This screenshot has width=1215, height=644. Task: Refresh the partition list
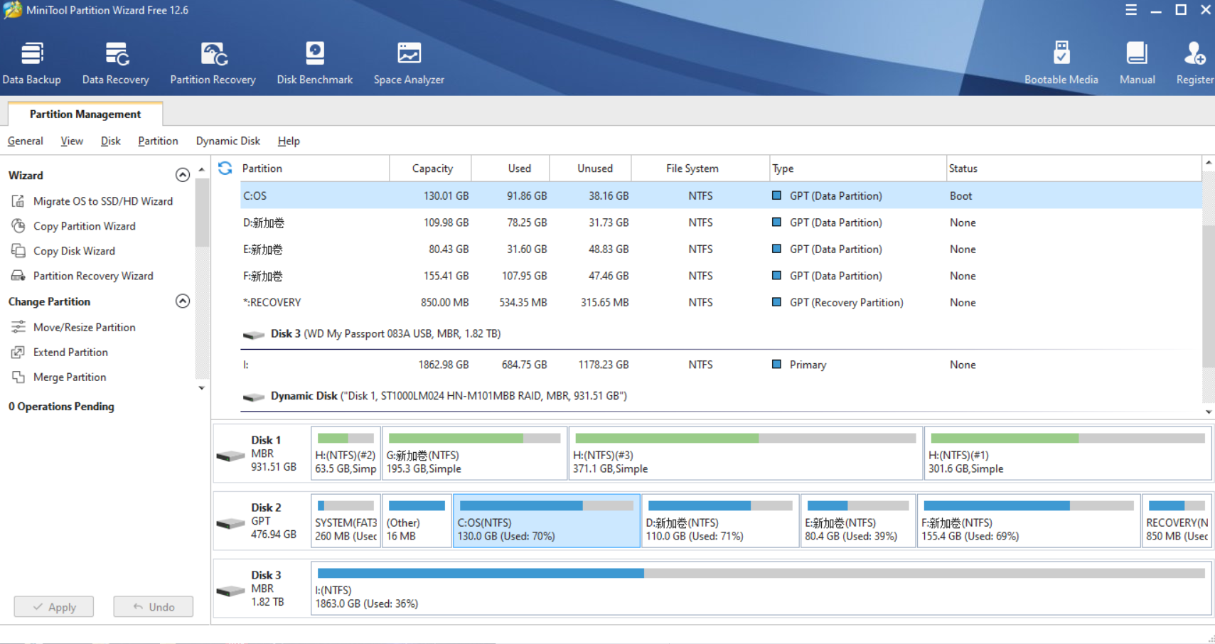tap(225, 168)
